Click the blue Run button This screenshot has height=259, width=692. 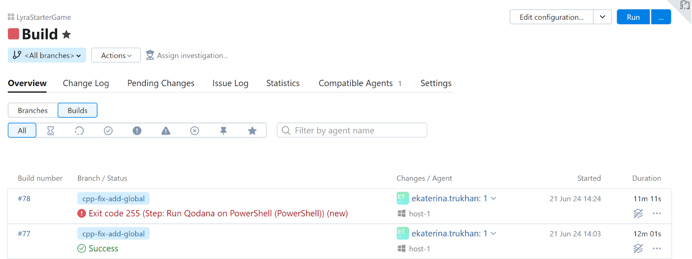click(633, 17)
